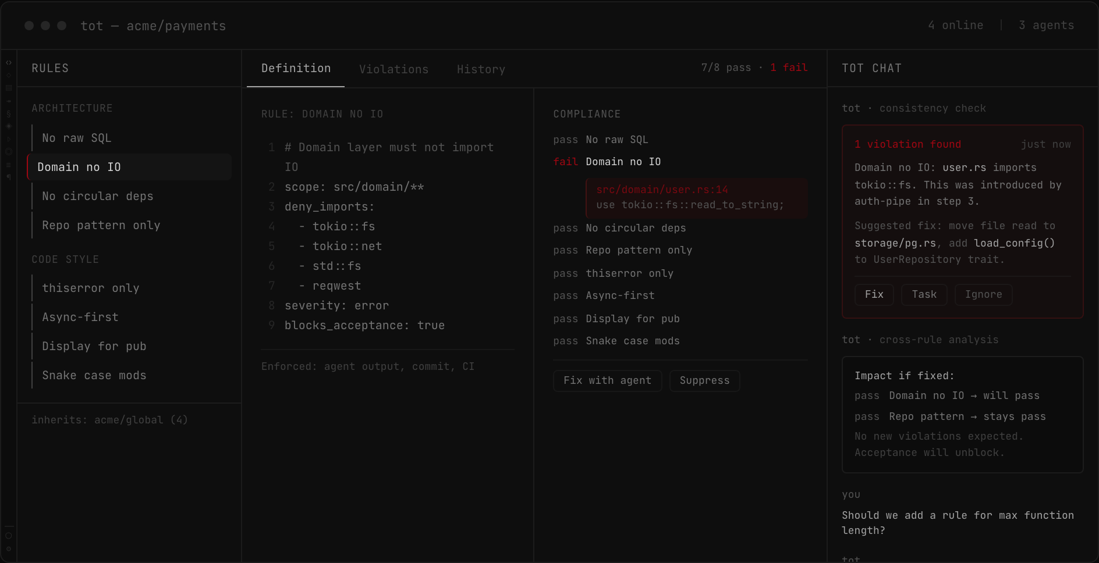1099x563 pixels.
Task: Click the inherits: acme/global (4) label
Action: click(109, 420)
